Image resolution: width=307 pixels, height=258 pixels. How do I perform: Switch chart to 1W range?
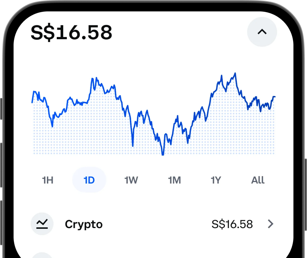click(x=131, y=180)
